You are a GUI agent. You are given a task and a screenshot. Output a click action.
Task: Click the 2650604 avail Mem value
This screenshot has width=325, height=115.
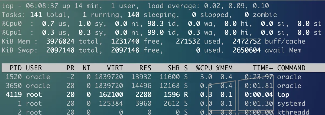click(246, 50)
